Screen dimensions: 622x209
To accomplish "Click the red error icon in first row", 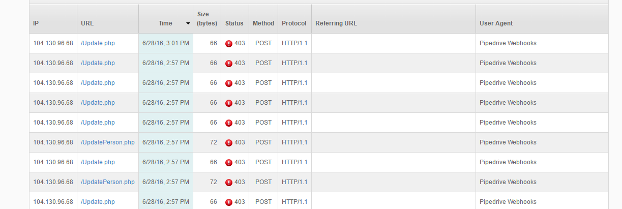I will pos(229,44).
